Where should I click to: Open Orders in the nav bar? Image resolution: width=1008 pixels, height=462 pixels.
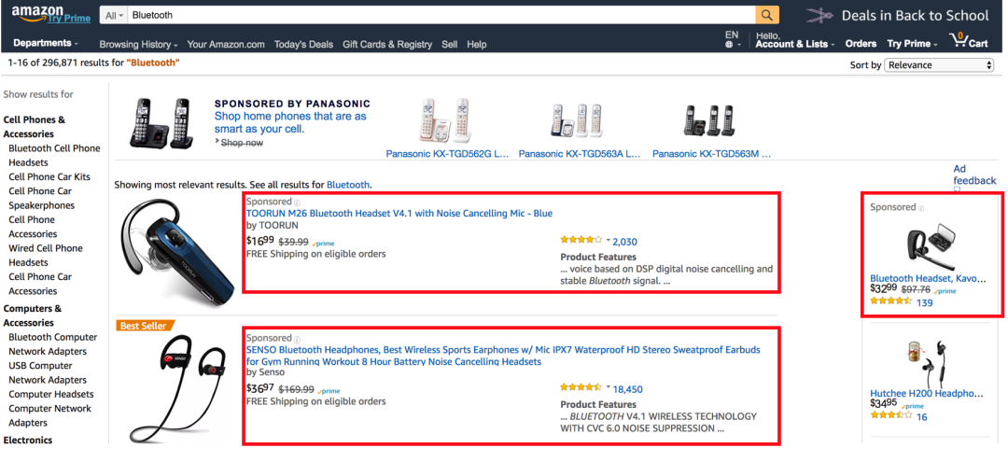(861, 44)
